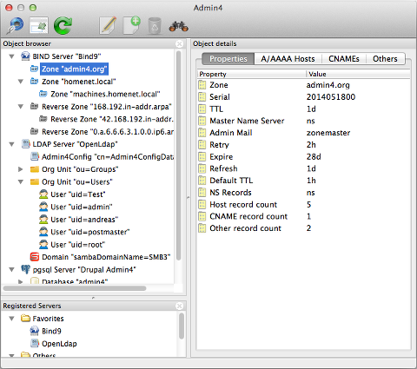The image size is (417, 369).
Task: Click the pgsql Server elephant icon
Action: 25,269
